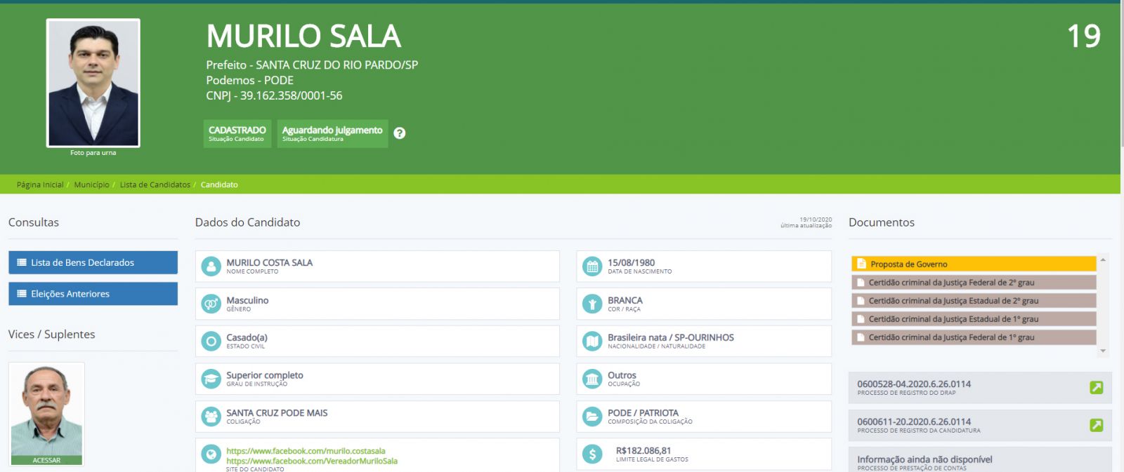Click the dollar sign spending limit icon
1124x472 pixels.
click(592, 454)
